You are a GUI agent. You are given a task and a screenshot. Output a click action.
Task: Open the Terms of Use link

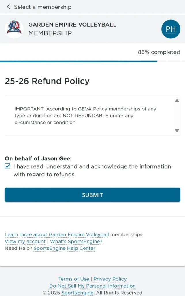click(x=73, y=279)
